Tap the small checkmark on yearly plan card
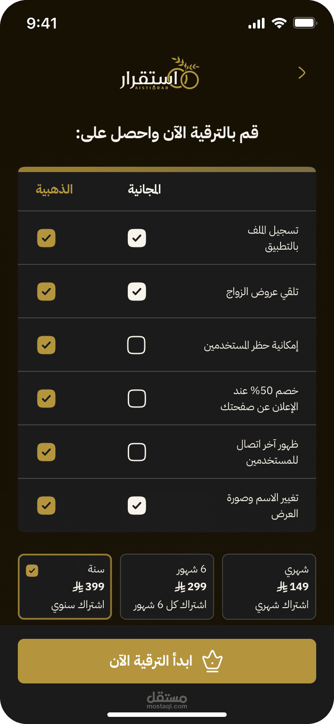The height and width of the screenshot is (724, 334). 33,570
